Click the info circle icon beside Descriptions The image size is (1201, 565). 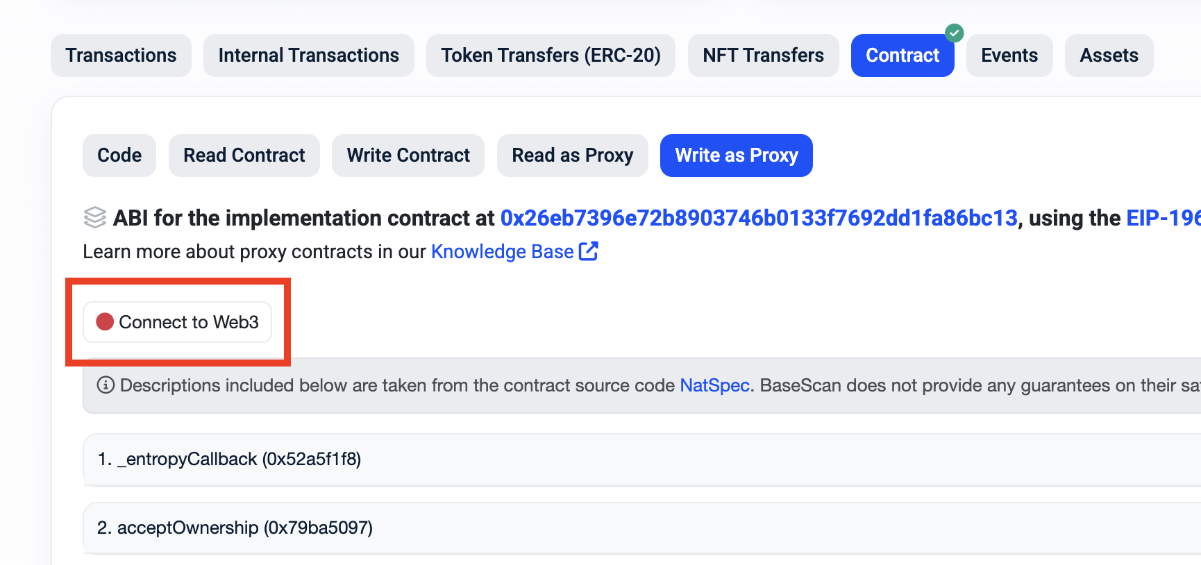(106, 385)
